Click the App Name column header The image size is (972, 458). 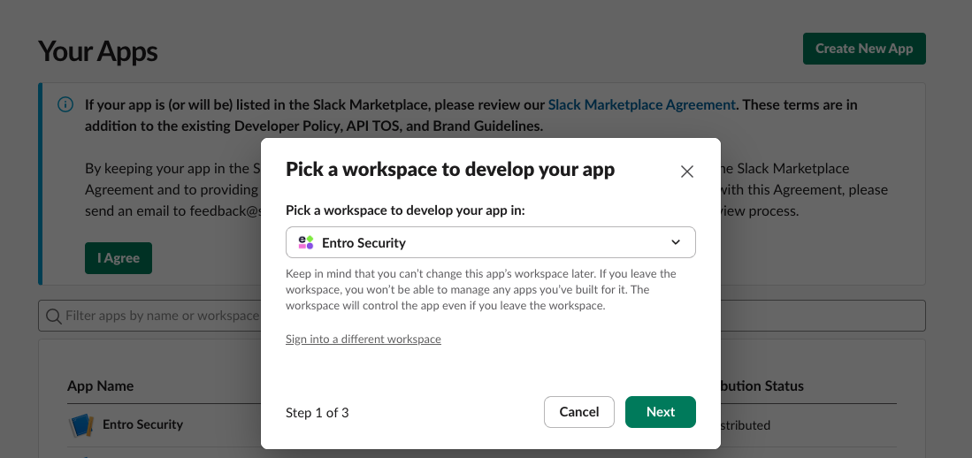[101, 386]
